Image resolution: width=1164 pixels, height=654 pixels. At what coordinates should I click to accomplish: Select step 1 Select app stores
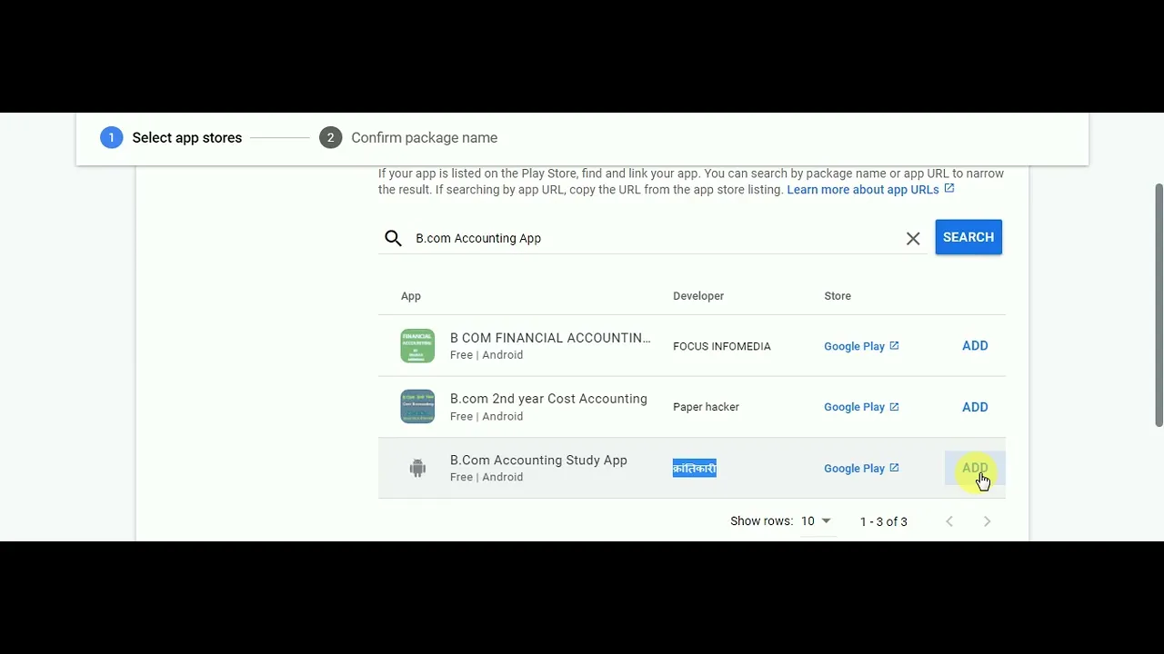click(x=171, y=138)
